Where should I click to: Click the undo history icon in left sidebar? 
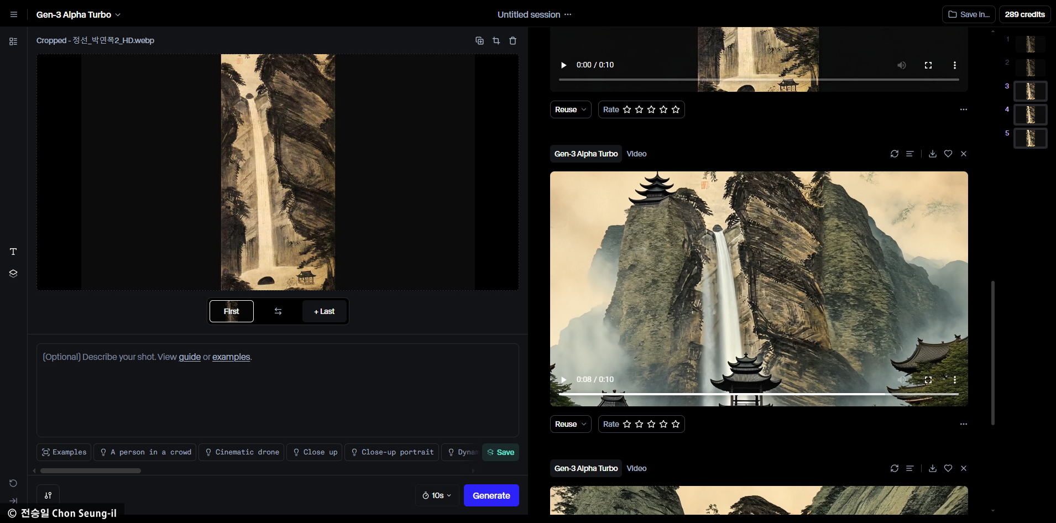point(13,483)
